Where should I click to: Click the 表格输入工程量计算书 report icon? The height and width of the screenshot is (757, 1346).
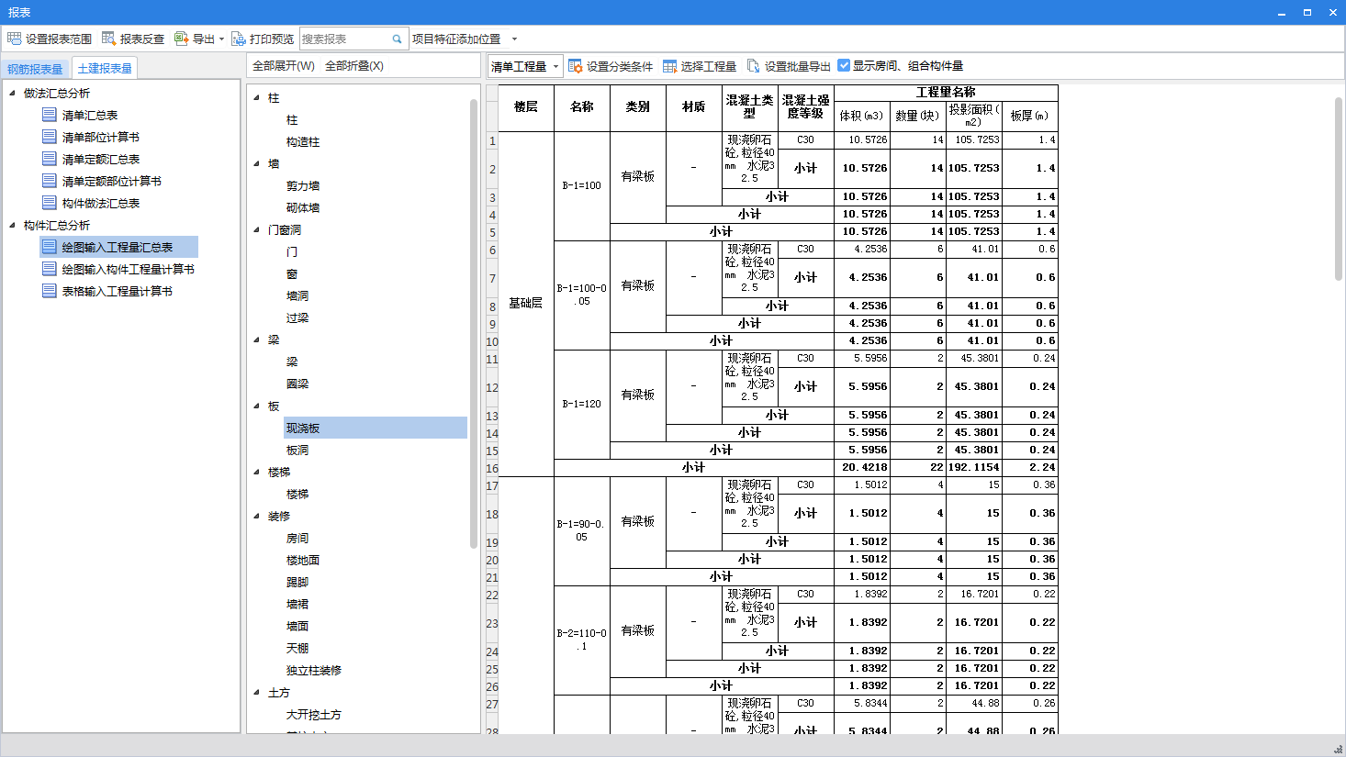pyautogui.click(x=50, y=291)
